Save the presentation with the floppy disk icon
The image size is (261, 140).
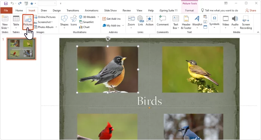(6, 3)
